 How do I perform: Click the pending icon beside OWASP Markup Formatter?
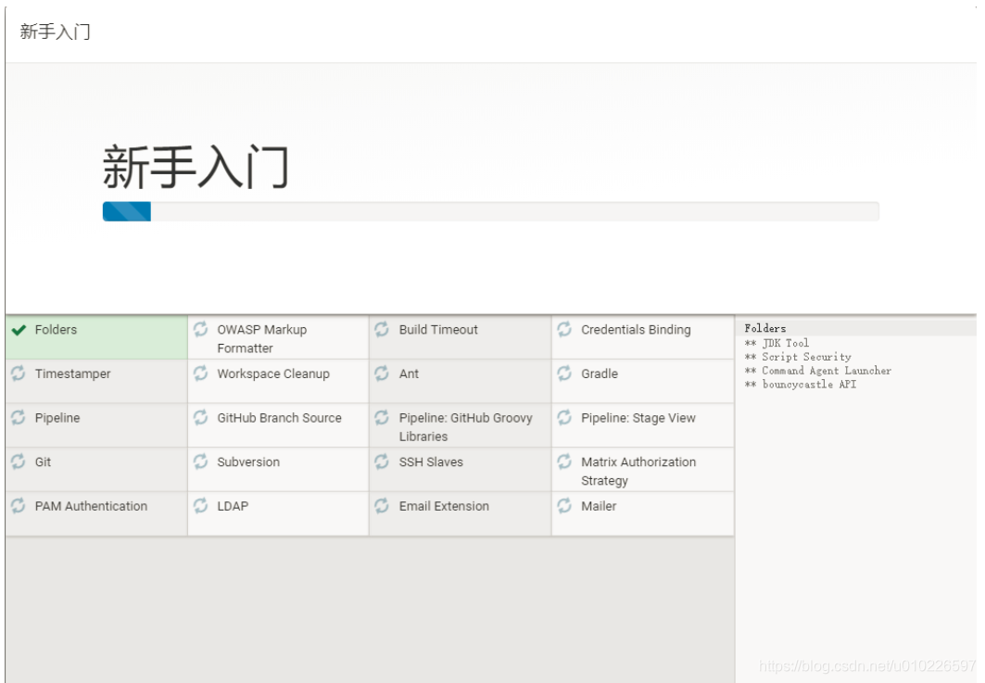click(200, 329)
